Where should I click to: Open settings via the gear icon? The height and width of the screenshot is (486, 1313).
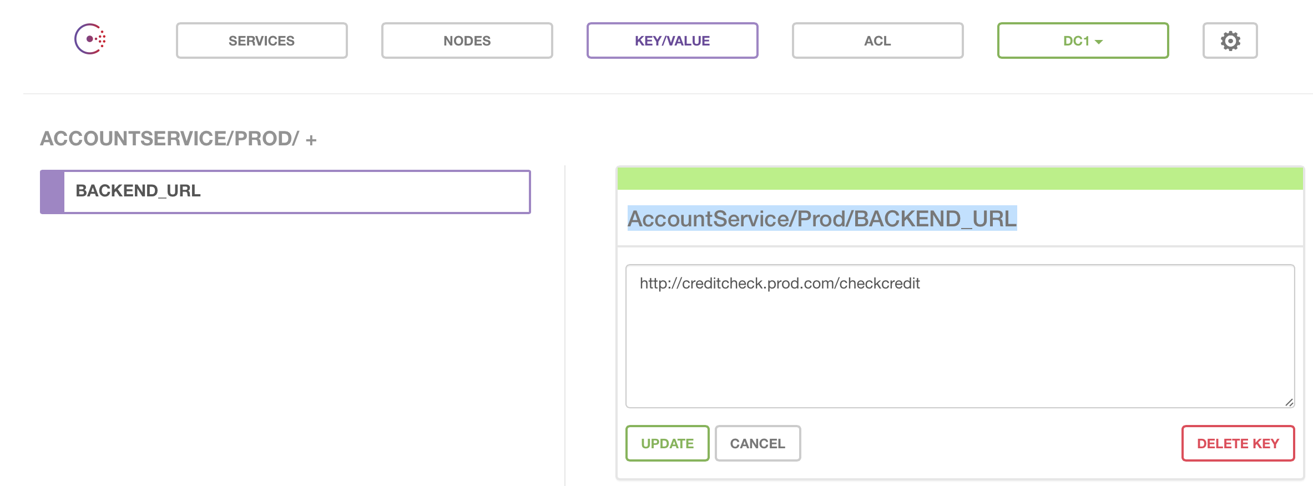point(1230,40)
